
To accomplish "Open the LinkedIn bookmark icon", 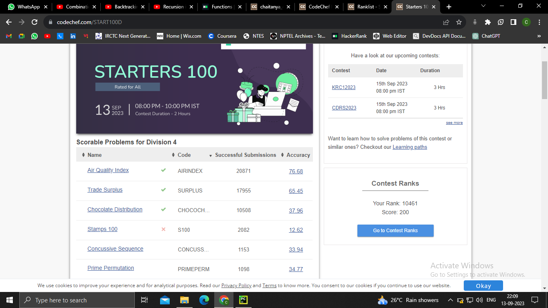I will [x=73, y=36].
